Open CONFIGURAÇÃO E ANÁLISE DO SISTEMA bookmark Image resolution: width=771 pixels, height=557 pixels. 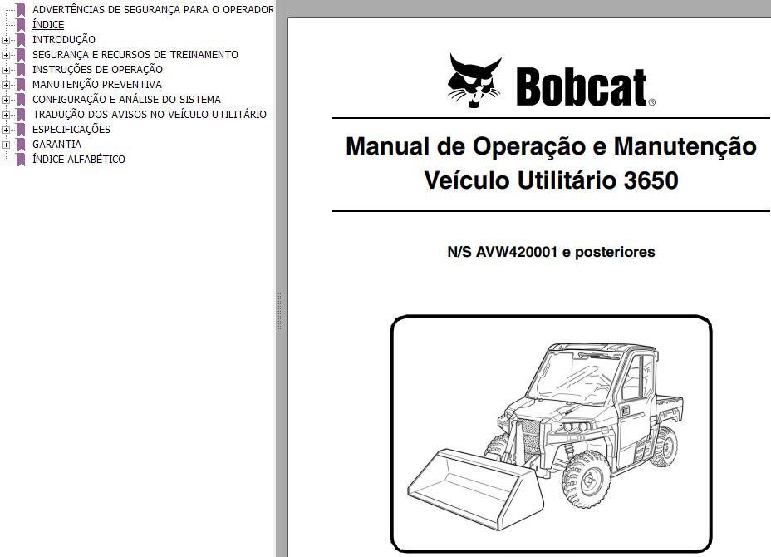126,100
